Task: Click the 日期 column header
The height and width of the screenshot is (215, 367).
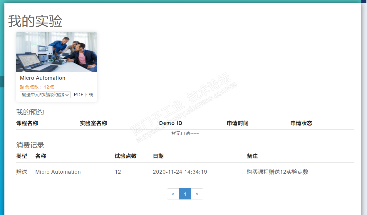Action: pos(158,156)
